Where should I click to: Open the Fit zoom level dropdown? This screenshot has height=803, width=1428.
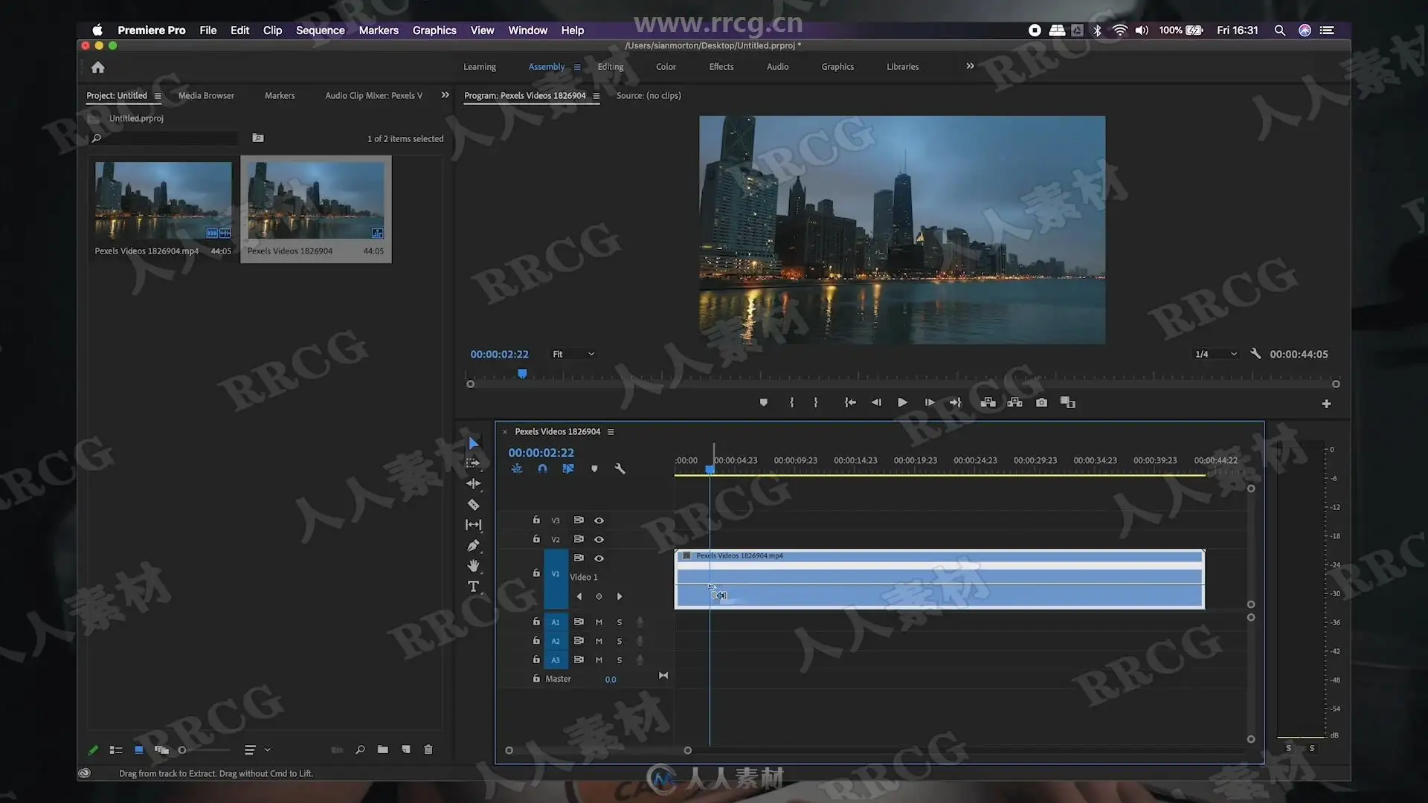[x=573, y=354]
